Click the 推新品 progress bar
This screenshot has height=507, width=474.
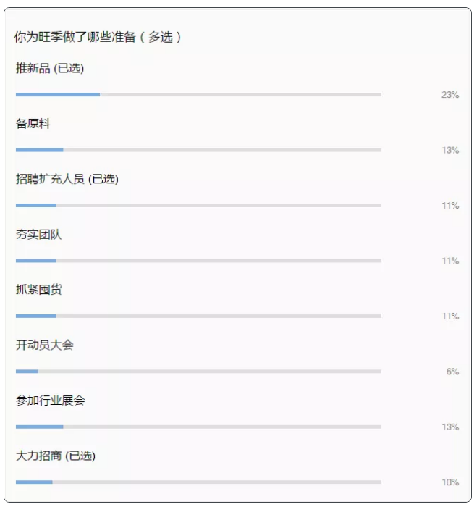(x=198, y=95)
